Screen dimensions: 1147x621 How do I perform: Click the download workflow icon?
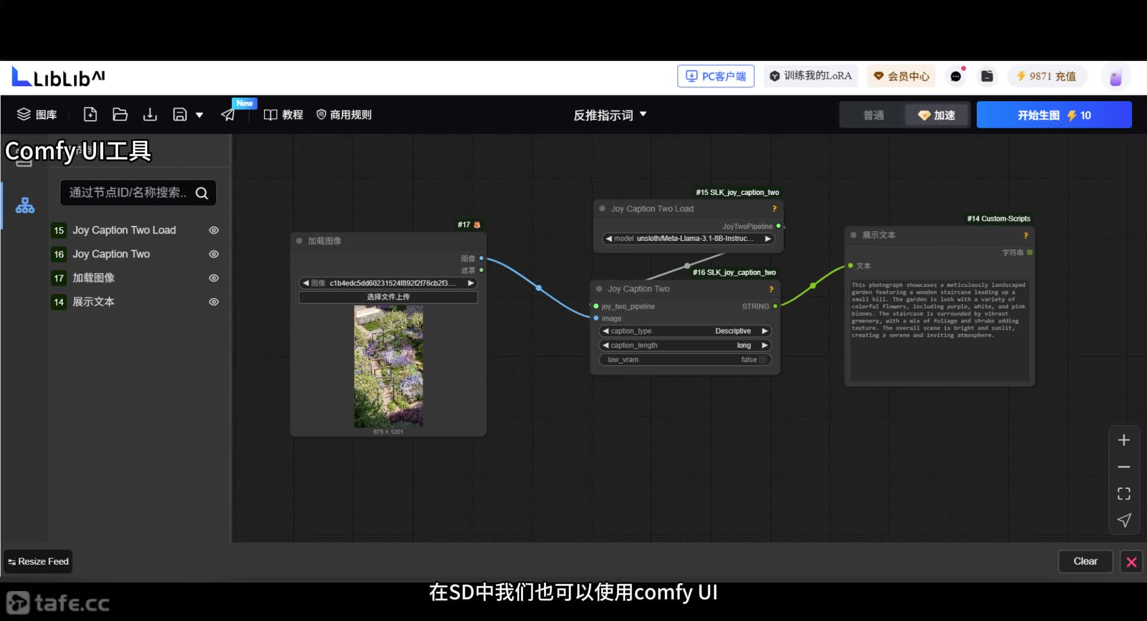point(150,114)
